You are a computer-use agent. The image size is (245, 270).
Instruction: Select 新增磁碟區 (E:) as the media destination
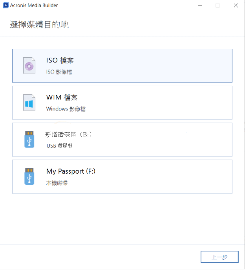69,134
